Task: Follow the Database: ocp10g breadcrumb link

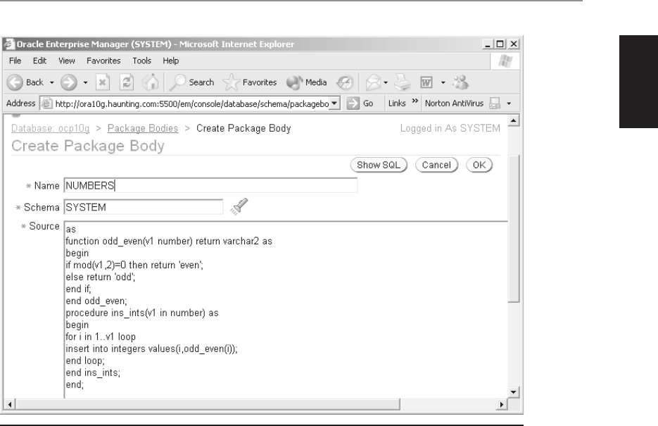Action: tap(51, 128)
